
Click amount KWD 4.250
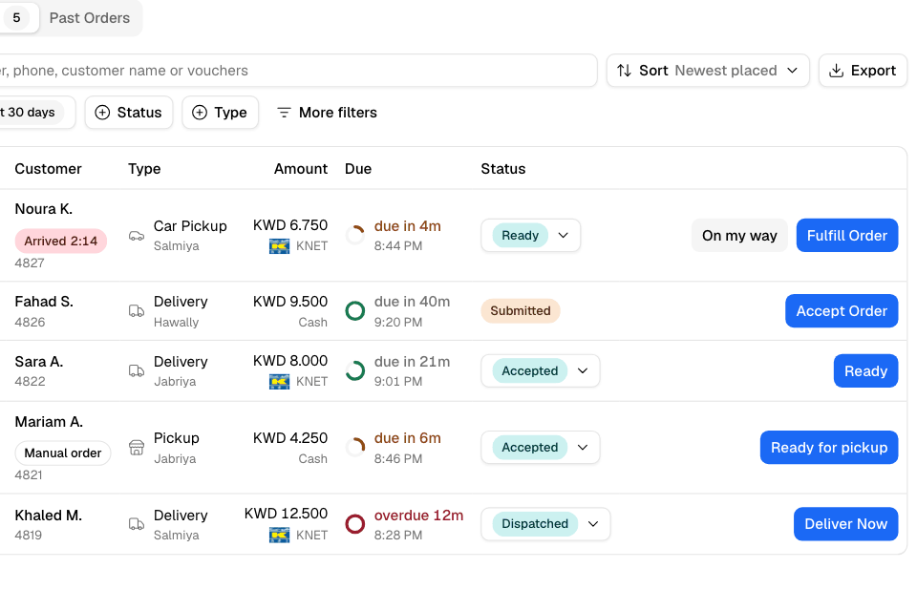290,438
